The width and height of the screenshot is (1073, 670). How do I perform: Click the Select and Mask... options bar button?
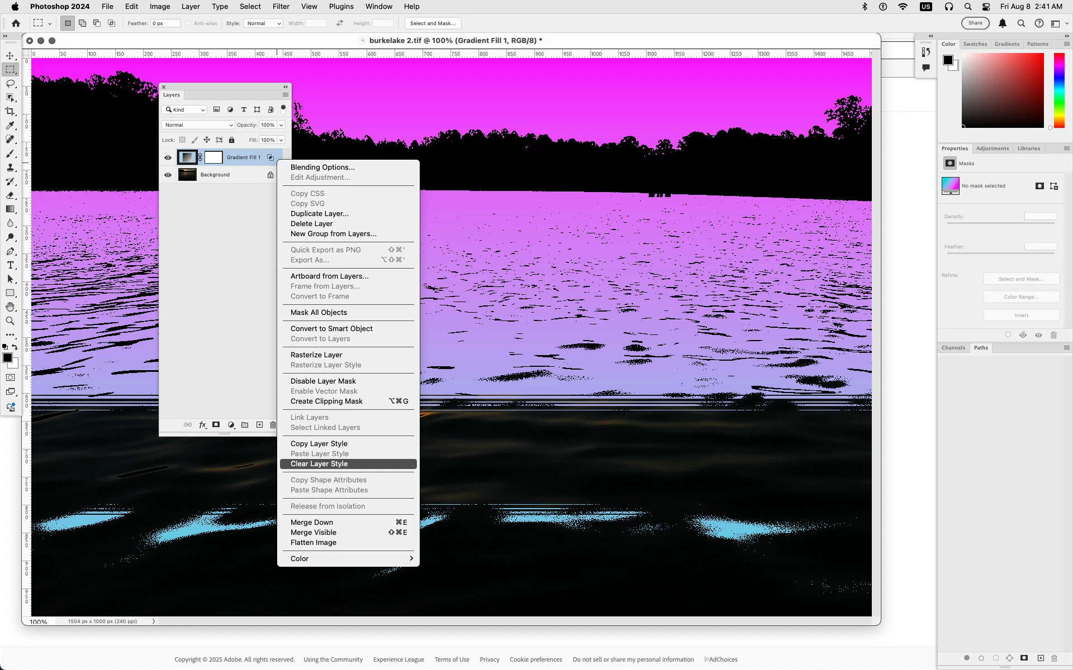point(433,23)
